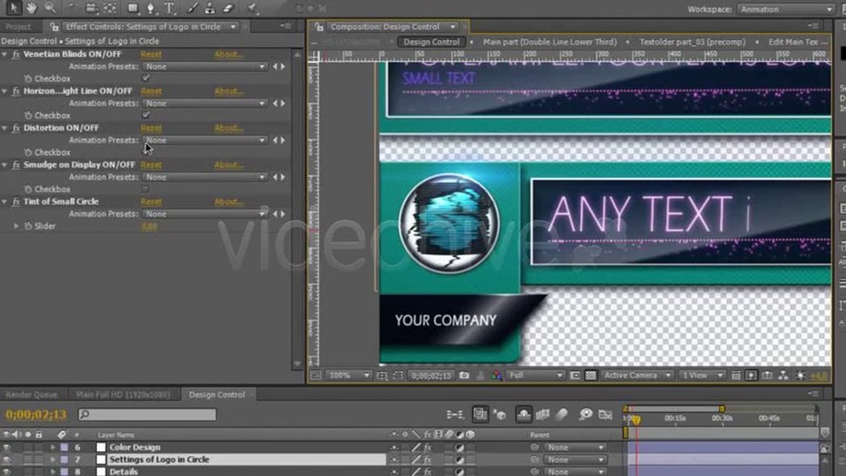846x476 pixels.
Task: Enable Motion Blur for timeline layers
Action: 562,415
